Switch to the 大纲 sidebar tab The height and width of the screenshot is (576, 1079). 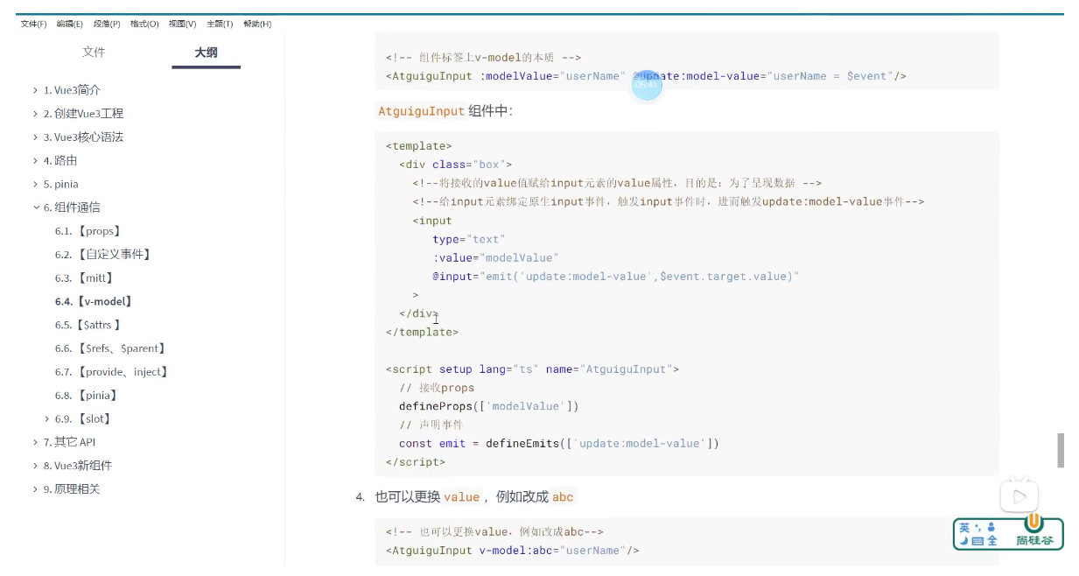point(207,53)
